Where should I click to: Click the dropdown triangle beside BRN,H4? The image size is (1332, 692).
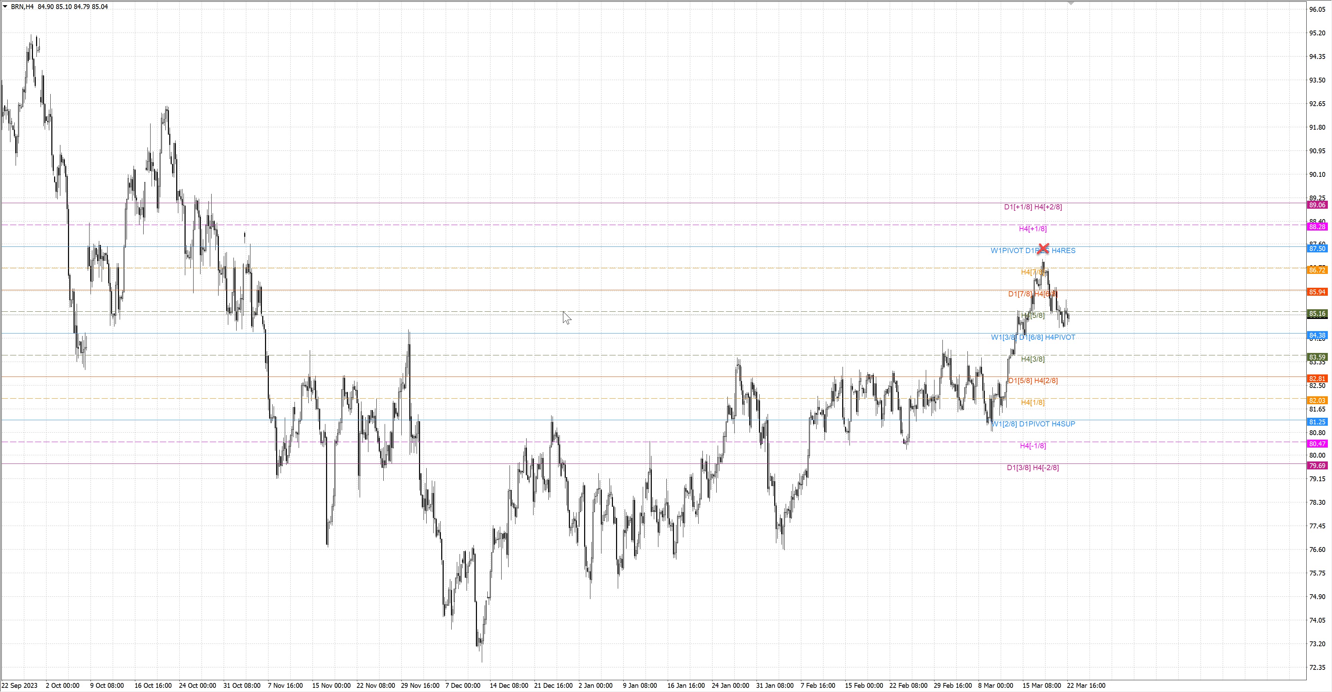[5, 7]
